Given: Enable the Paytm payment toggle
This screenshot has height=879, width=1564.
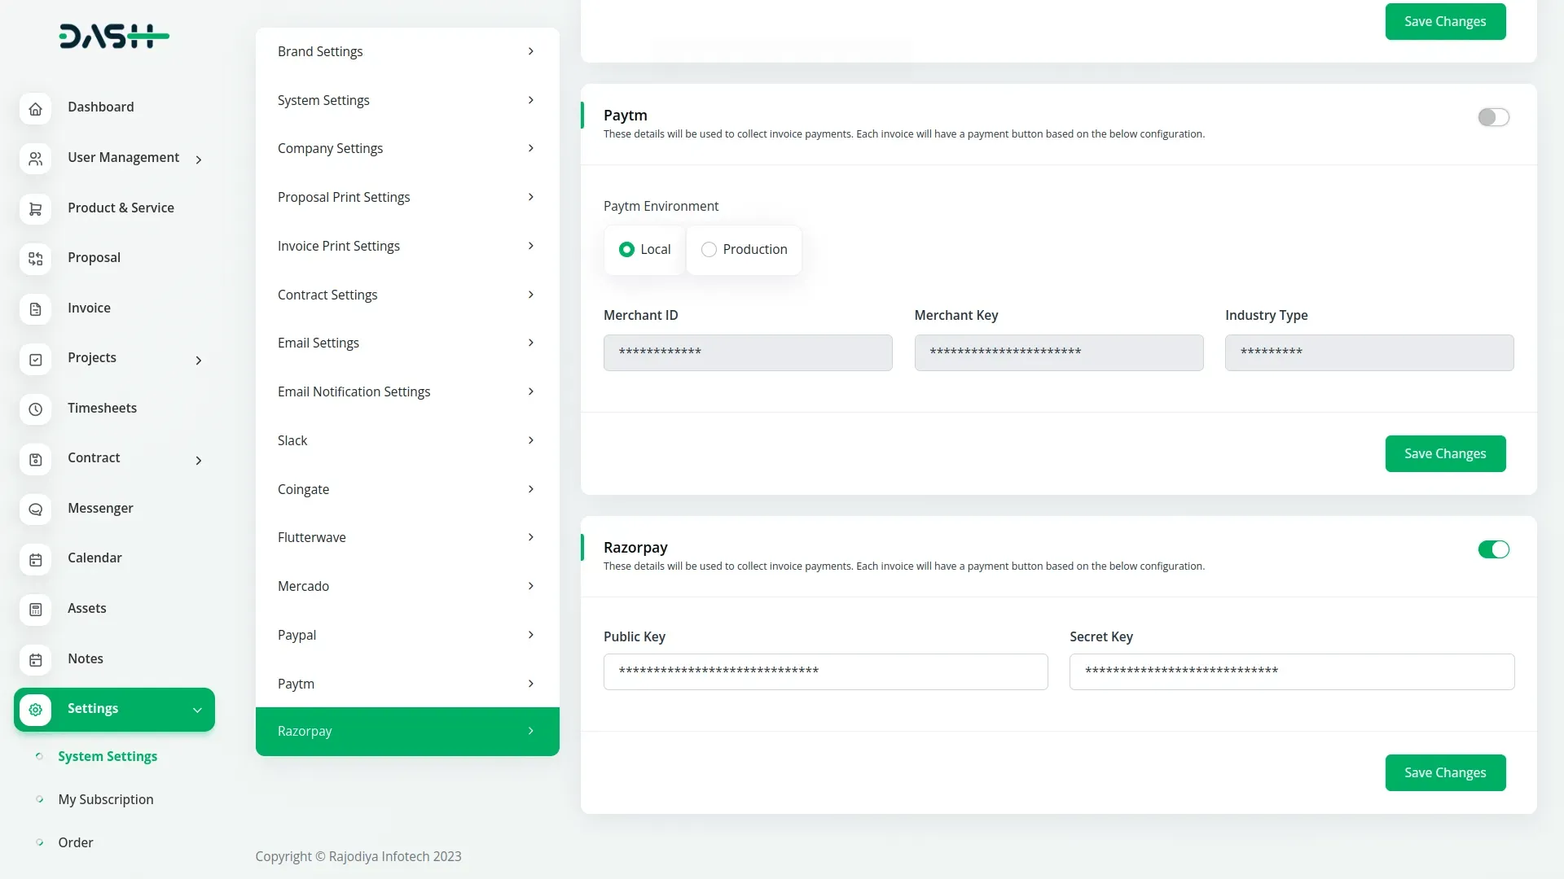Looking at the screenshot, I should click(1493, 116).
